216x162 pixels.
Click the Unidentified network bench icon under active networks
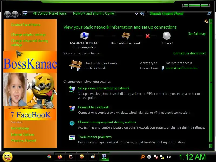pos(75,65)
